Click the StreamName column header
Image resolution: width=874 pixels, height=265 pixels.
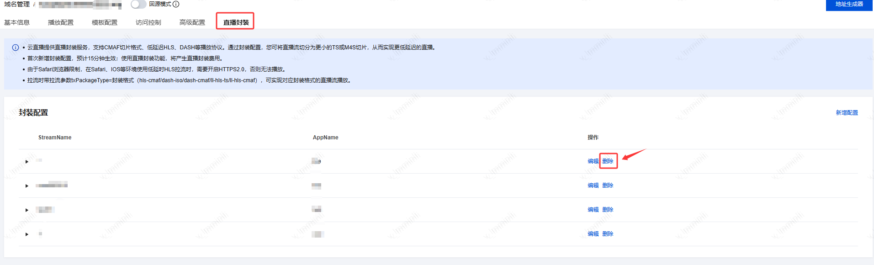tap(55, 138)
